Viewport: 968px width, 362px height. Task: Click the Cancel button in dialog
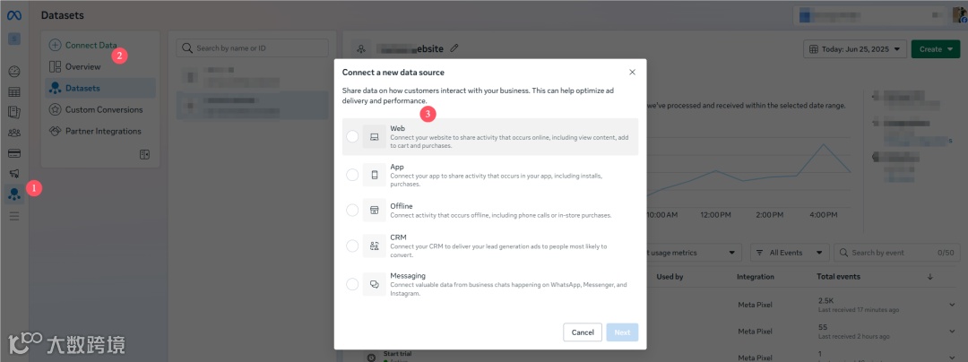tap(583, 332)
